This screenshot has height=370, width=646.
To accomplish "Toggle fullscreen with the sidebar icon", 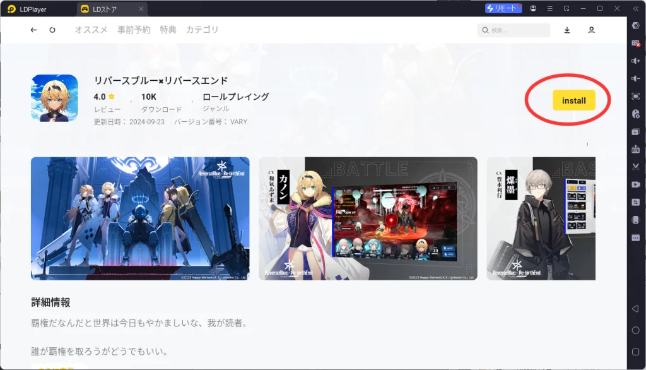I will tap(636, 96).
